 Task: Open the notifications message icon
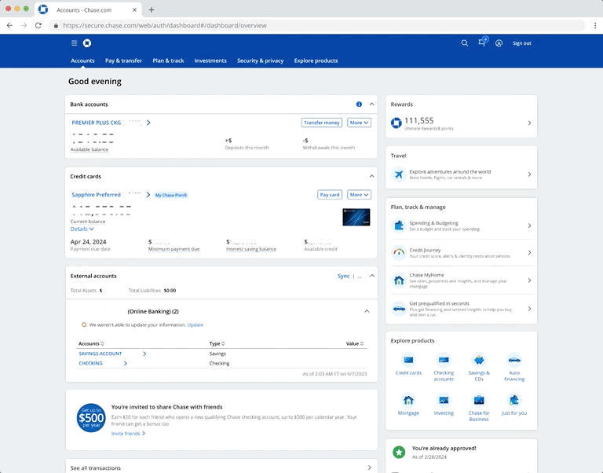coord(482,42)
